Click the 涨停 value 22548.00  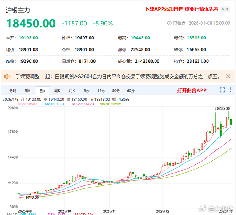[x=140, y=49]
